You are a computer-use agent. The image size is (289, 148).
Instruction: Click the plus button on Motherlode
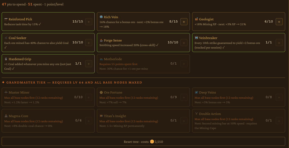click(x=184, y=64)
